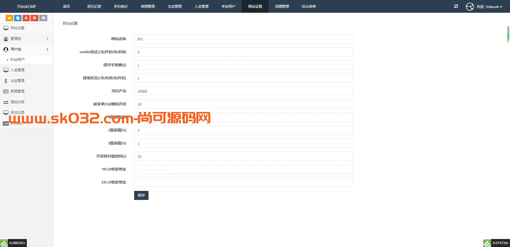Collapse the 用户组 sidebar chevron

48,49
